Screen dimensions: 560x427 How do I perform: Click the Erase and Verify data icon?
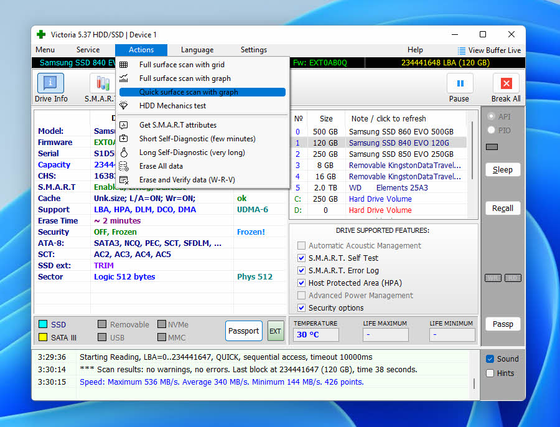pyautogui.click(x=124, y=180)
